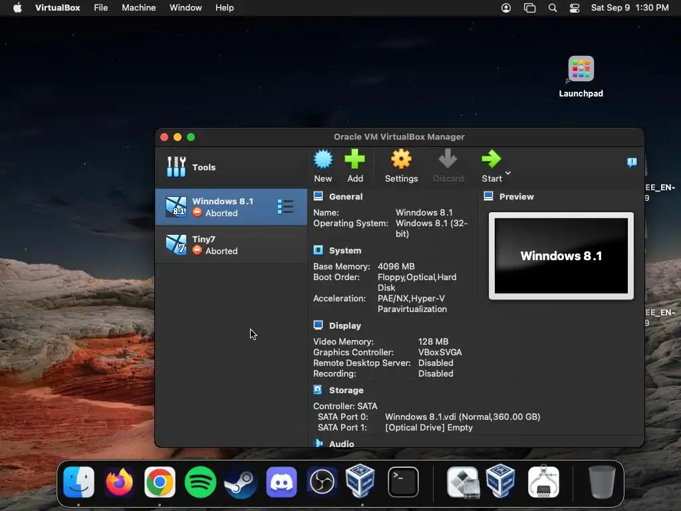This screenshot has width=681, height=511.
Task: Open the Launchpad desktop icon
Action: [x=581, y=77]
